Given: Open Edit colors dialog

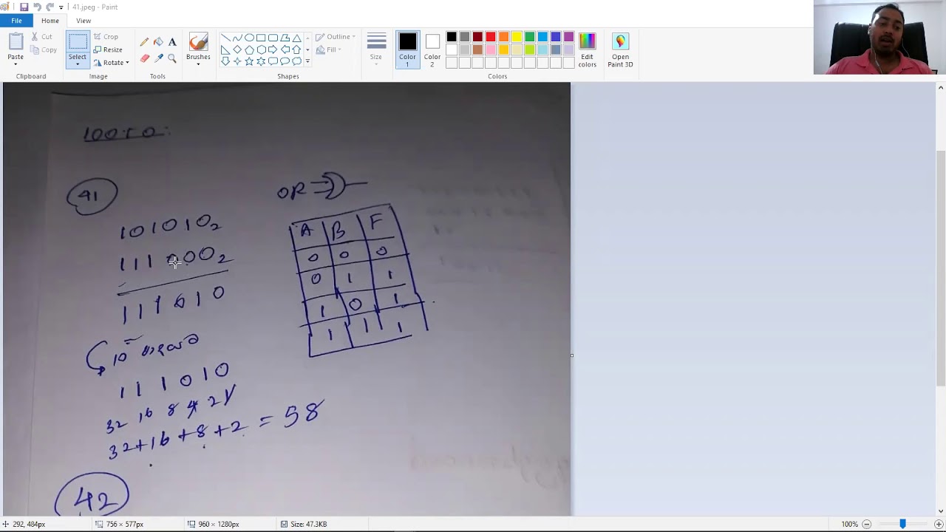Looking at the screenshot, I should click(587, 50).
